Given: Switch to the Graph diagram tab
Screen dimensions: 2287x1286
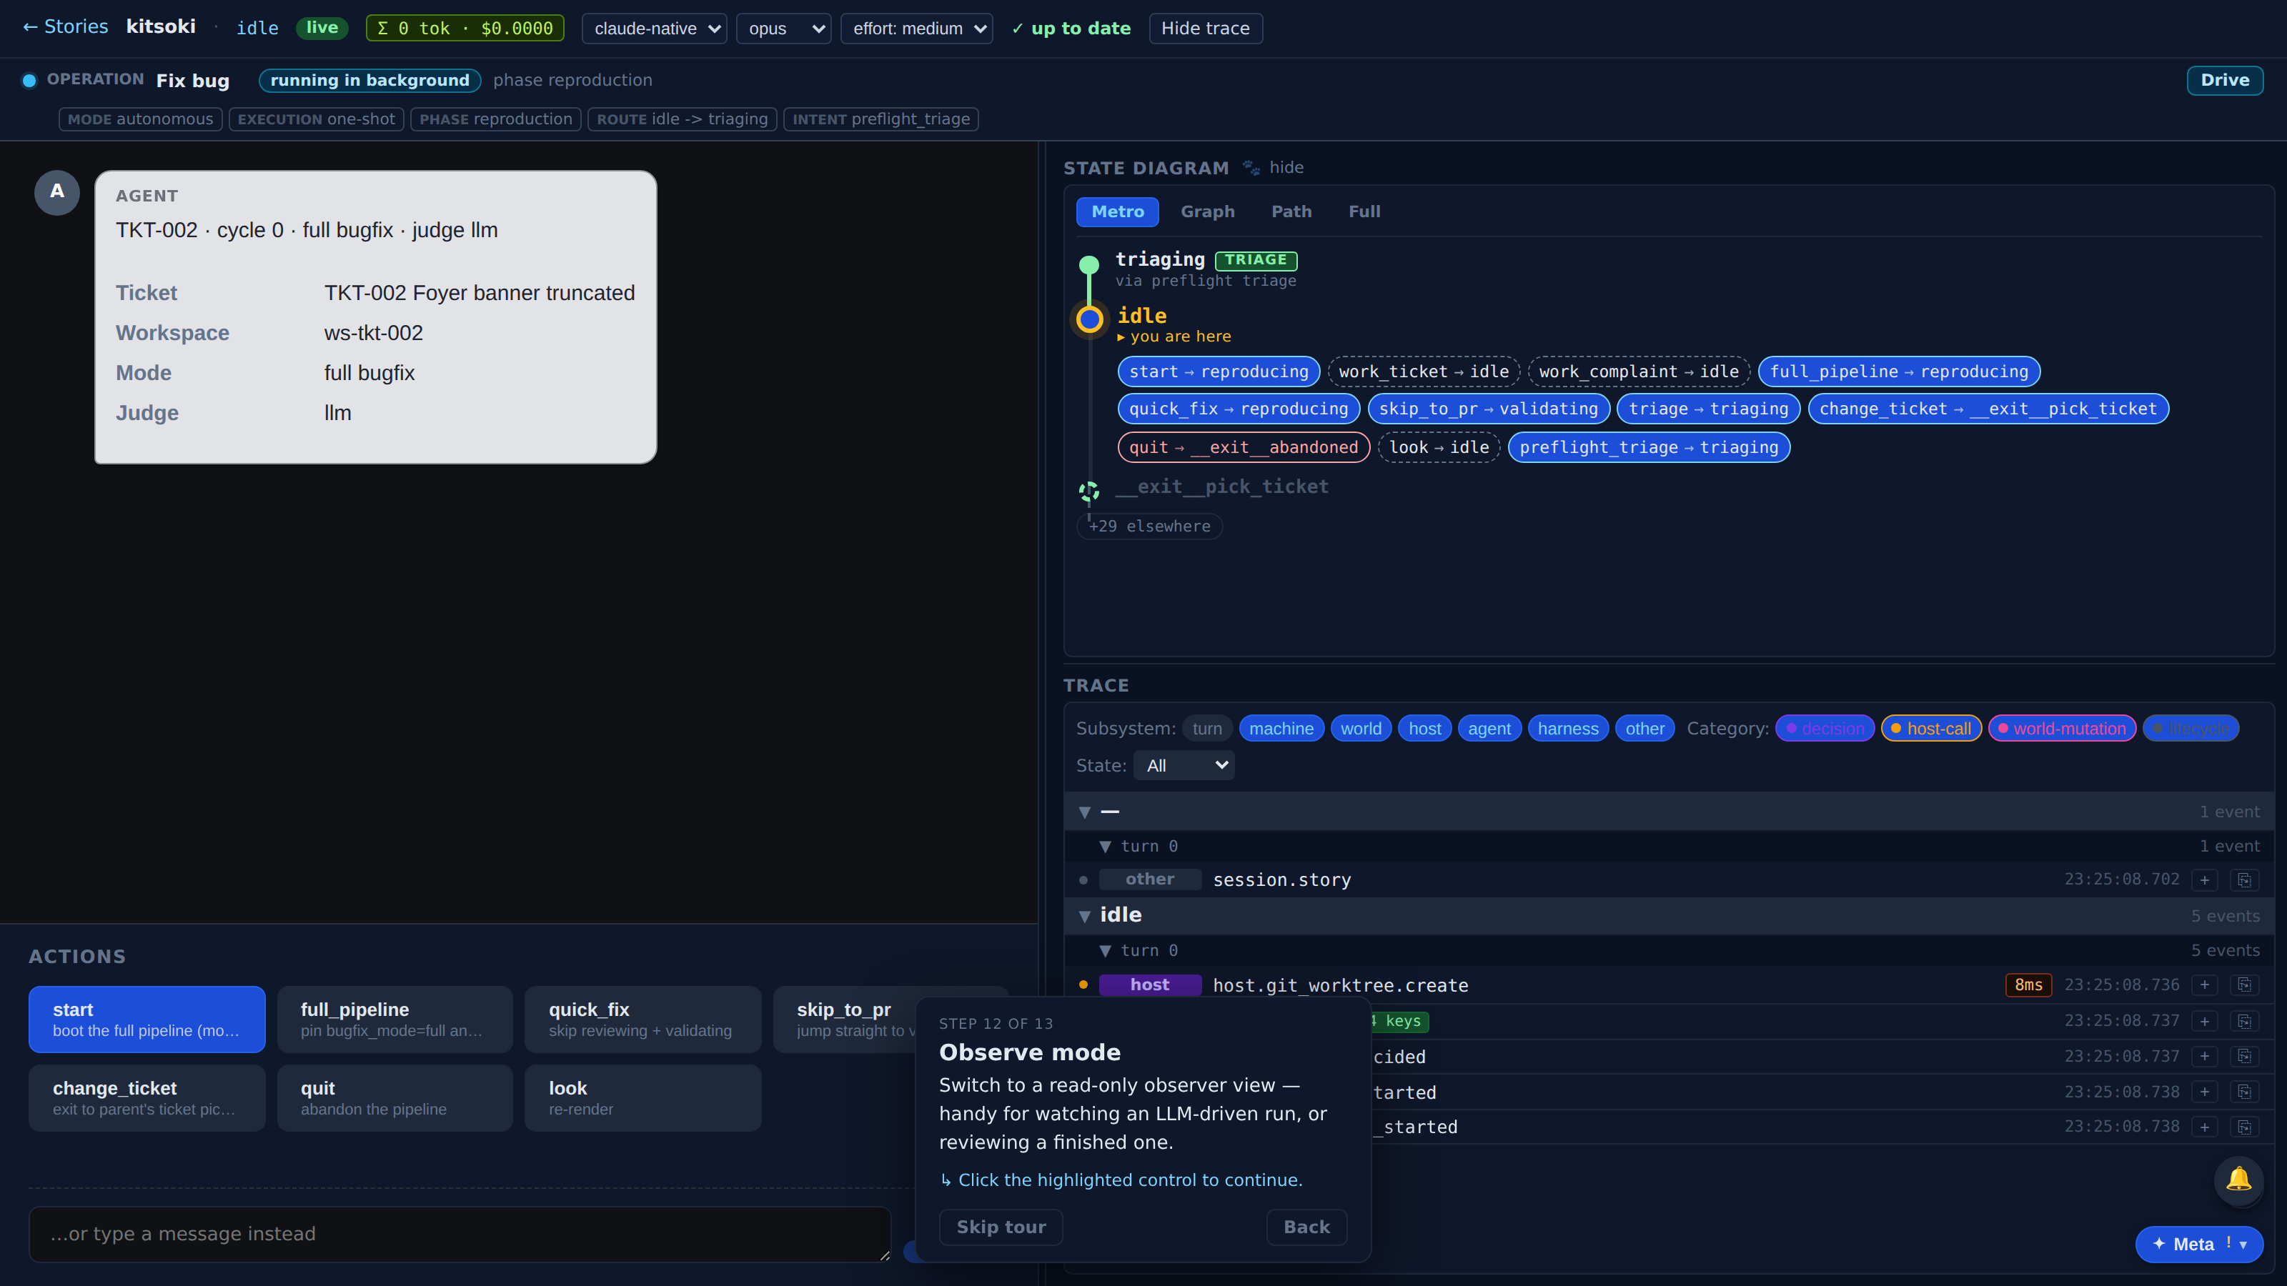Looking at the screenshot, I should coord(1207,211).
